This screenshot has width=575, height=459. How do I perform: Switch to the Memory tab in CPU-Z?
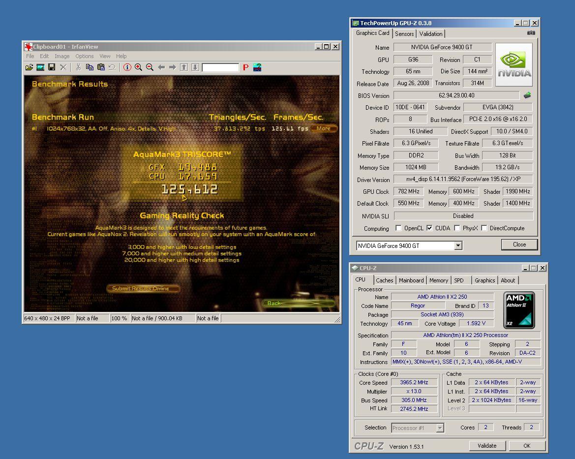click(x=439, y=280)
